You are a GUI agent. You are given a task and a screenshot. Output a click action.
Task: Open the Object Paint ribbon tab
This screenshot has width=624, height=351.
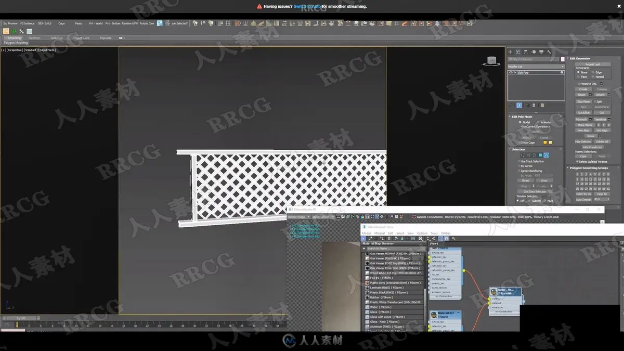[81, 38]
